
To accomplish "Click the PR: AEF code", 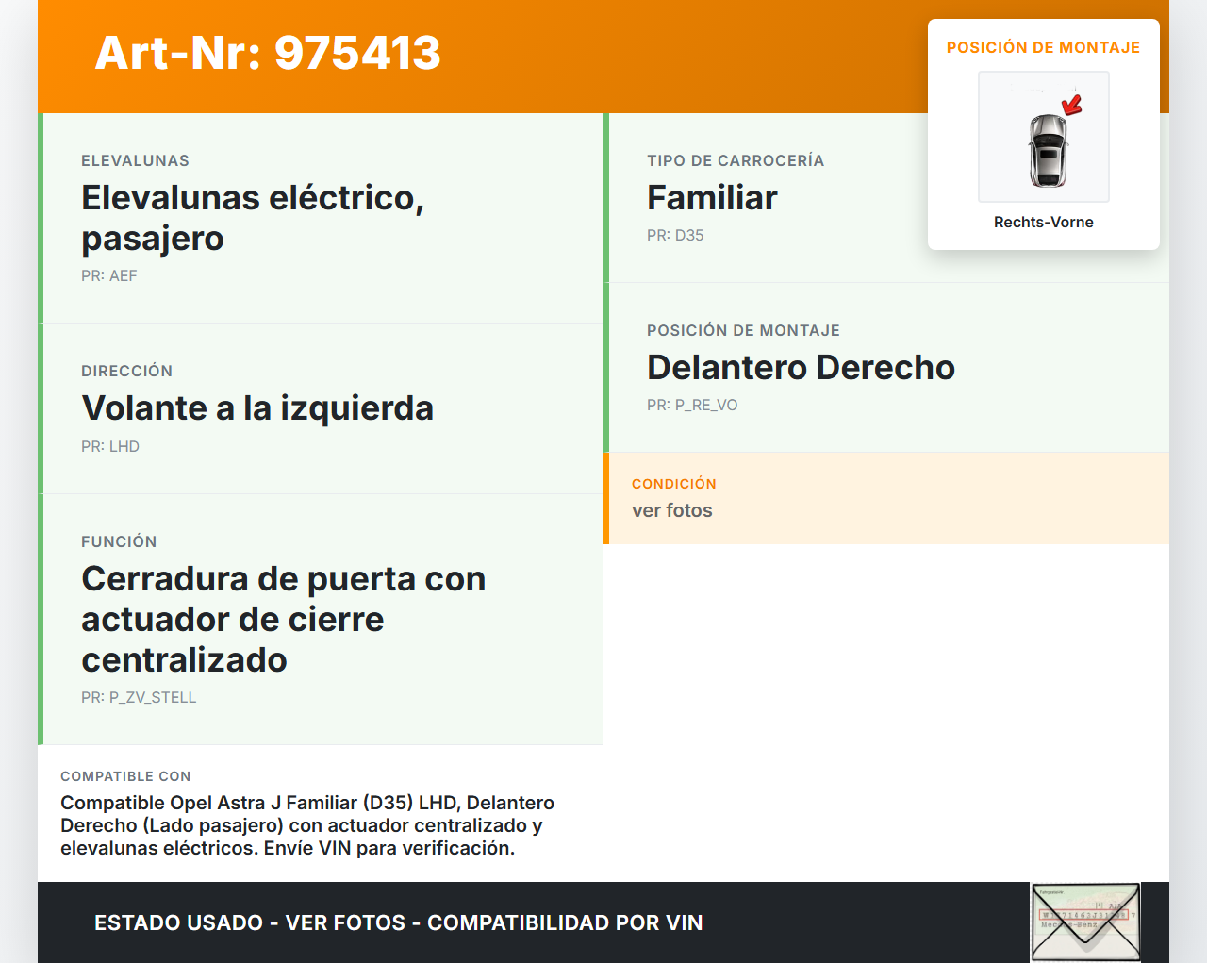I will coord(109,276).
